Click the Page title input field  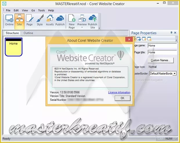(162, 52)
